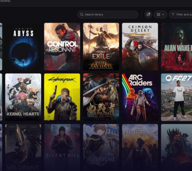
Task: Select Control Resonant game tile
Action: point(62,46)
